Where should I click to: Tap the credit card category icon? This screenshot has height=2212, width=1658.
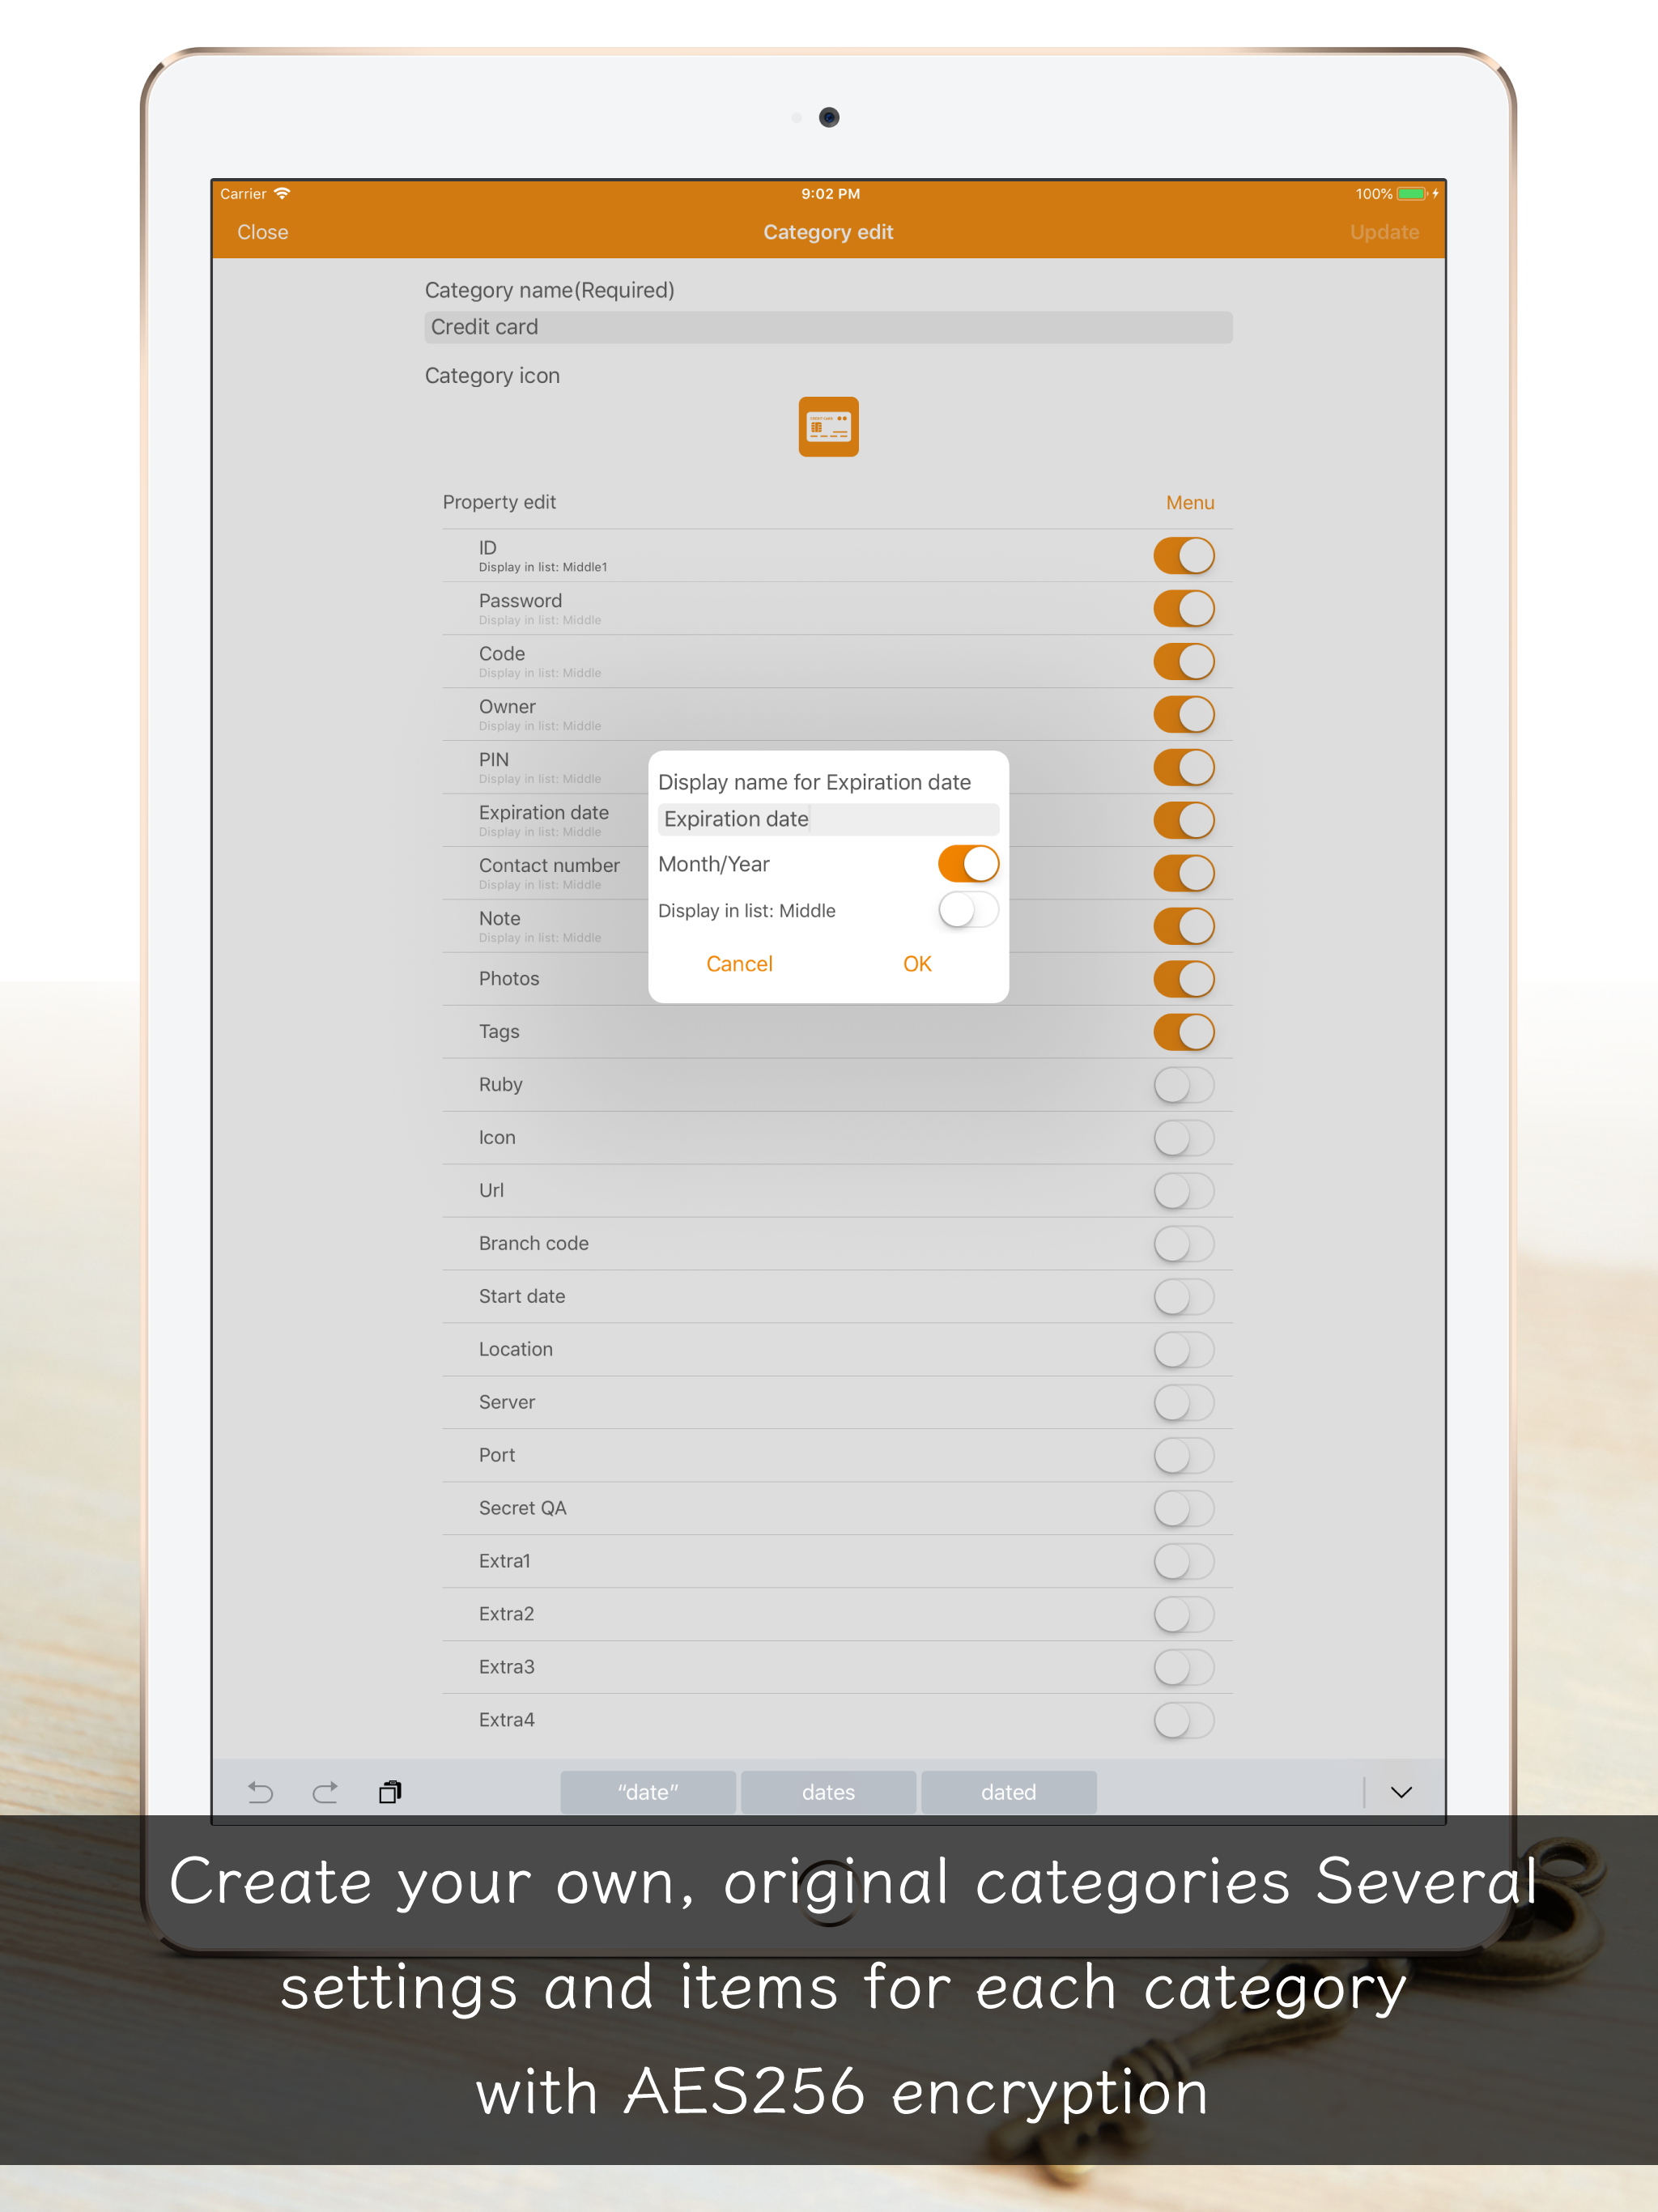coord(828,427)
